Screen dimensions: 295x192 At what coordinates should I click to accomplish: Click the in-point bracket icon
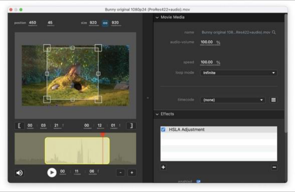click(x=20, y=126)
